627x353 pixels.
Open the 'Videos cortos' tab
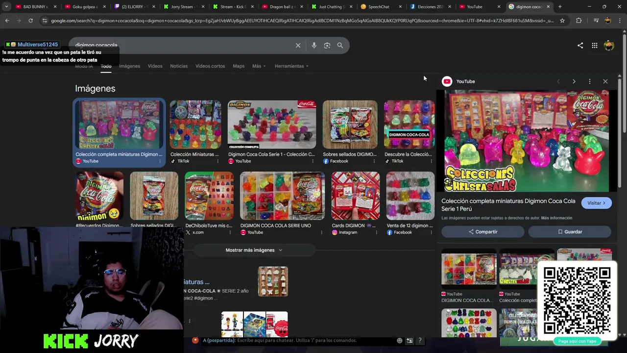(x=210, y=66)
